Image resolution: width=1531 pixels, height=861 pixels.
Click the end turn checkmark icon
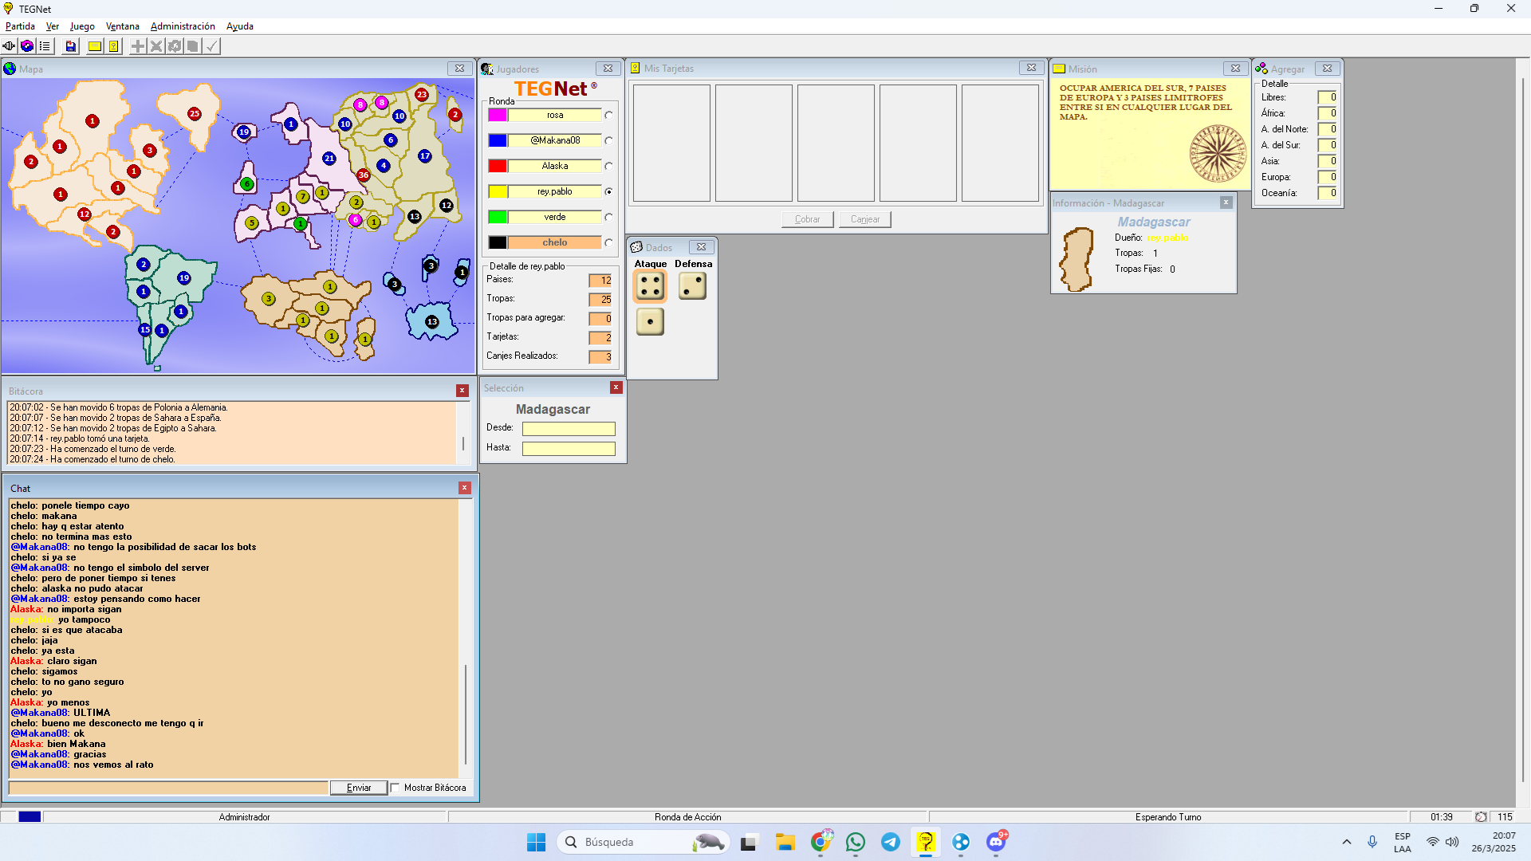(211, 46)
